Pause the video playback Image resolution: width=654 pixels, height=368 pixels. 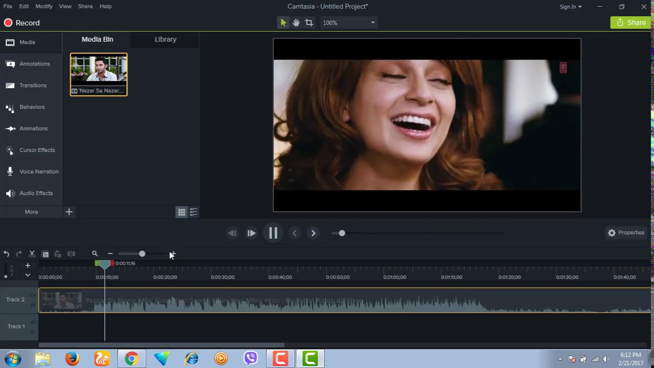point(273,233)
